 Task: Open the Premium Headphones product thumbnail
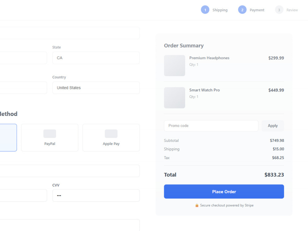tap(175, 65)
